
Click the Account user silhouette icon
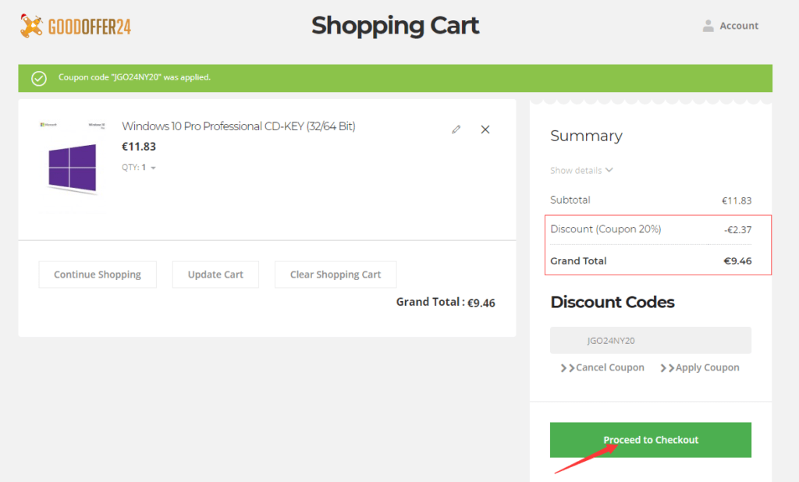pos(708,26)
